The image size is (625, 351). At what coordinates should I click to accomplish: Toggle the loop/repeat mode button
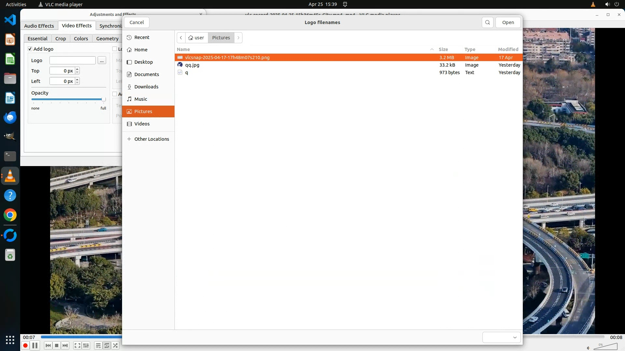(x=107, y=345)
